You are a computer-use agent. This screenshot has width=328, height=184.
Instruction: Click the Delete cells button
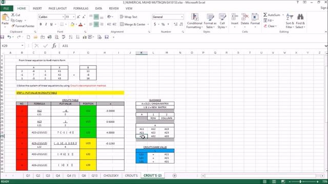[x=245, y=21]
